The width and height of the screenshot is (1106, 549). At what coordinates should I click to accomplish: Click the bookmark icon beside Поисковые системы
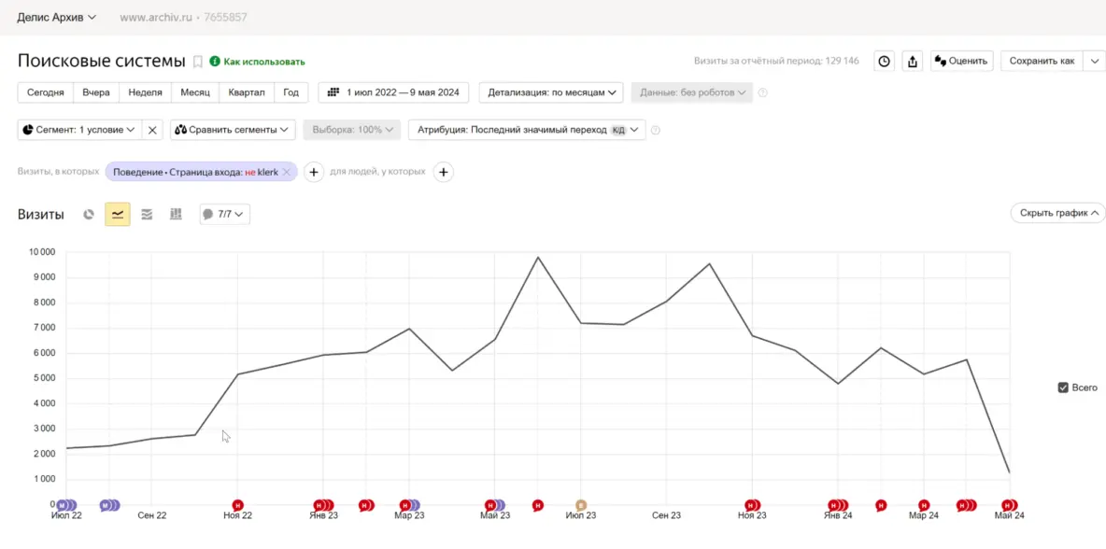pos(197,62)
